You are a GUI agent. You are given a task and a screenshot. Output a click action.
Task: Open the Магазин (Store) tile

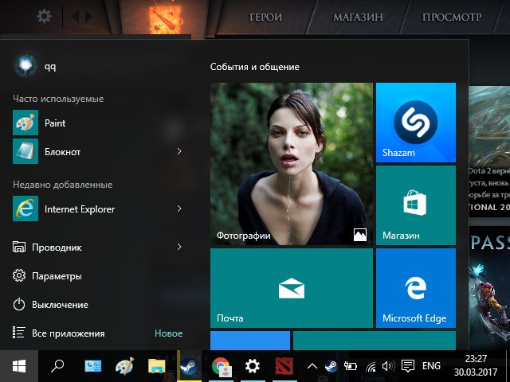pos(415,205)
